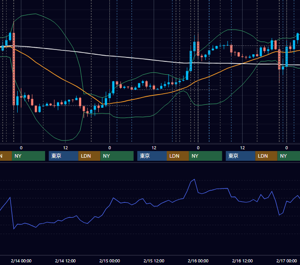Select the LDN session bar on 2/16
Viewport: 300px width, 265px height.
click(266, 156)
